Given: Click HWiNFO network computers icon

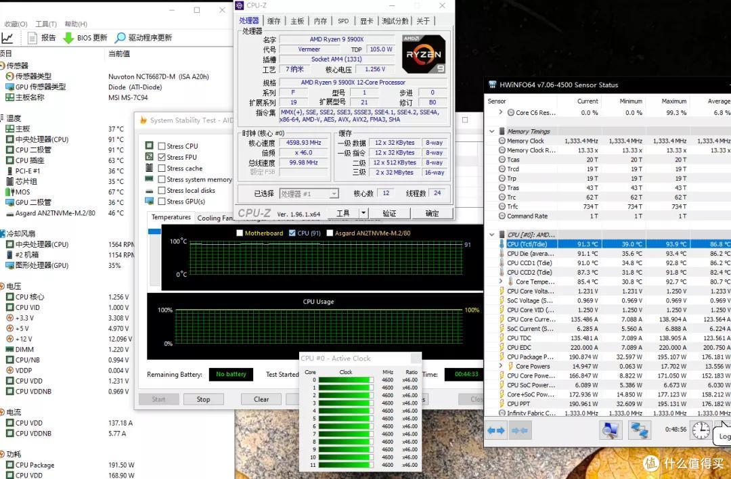Looking at the screenshot, I should [640, 430].
